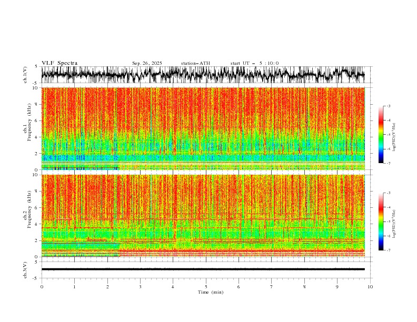Click the ch.1 frequency tick '10'
The height and width of the screenshot is (322, 417).
point(36,88)
